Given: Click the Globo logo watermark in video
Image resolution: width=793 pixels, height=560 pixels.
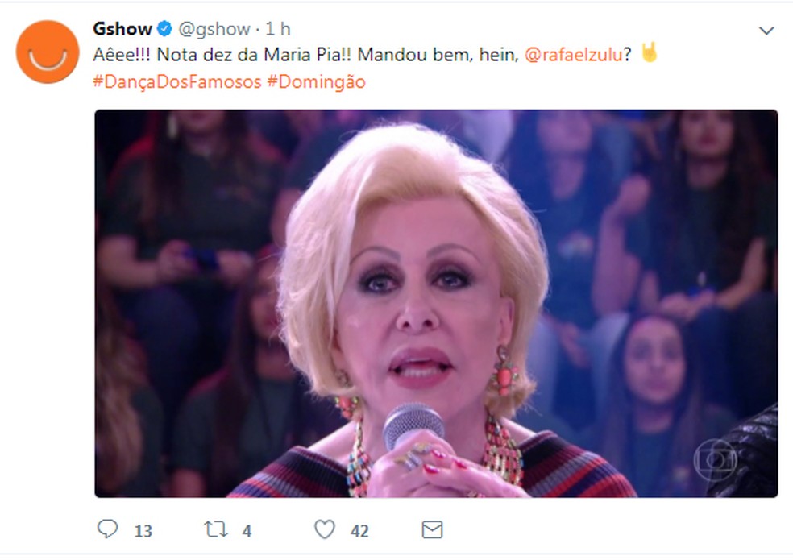Looking at the screenshot, I should pyautogui.click(x=715, y=458).
